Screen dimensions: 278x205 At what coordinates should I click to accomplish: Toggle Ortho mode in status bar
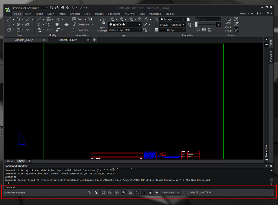point(110,193)
